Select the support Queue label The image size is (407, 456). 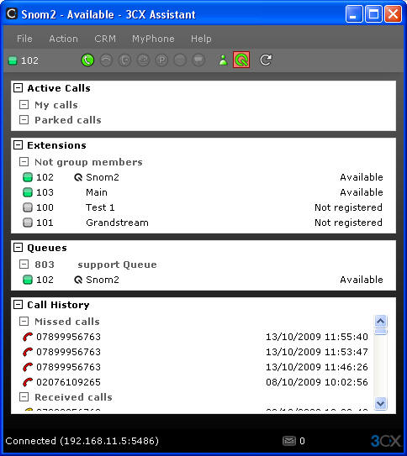point(118,265)
